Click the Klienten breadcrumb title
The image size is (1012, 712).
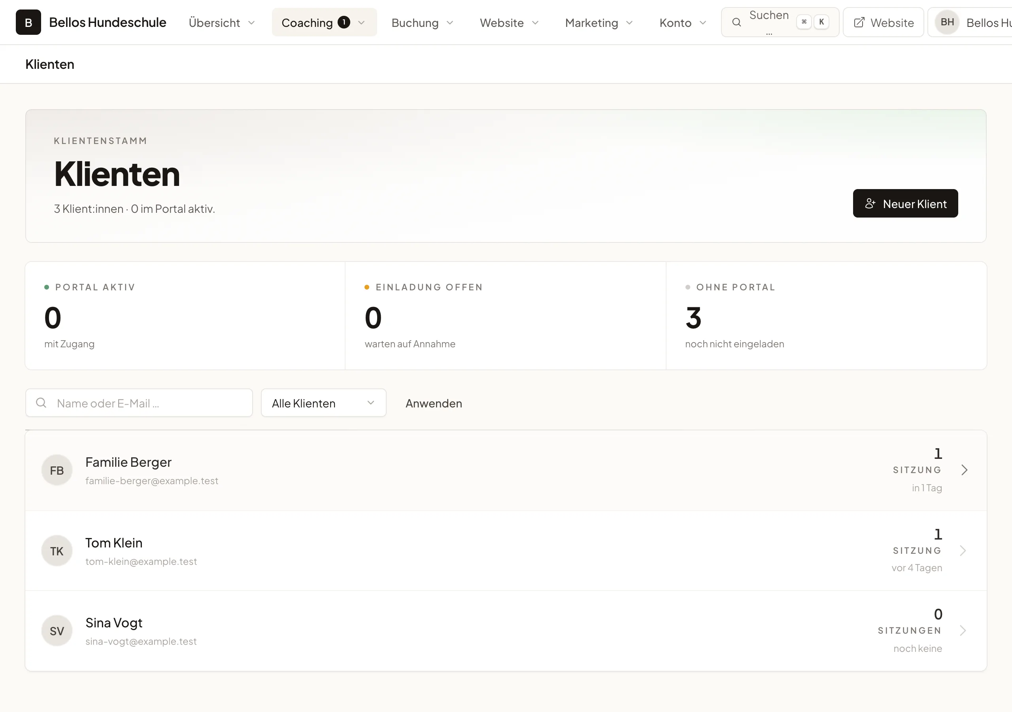pos(50,64)
